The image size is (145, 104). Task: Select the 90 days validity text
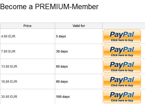click(x=62, y=82)
